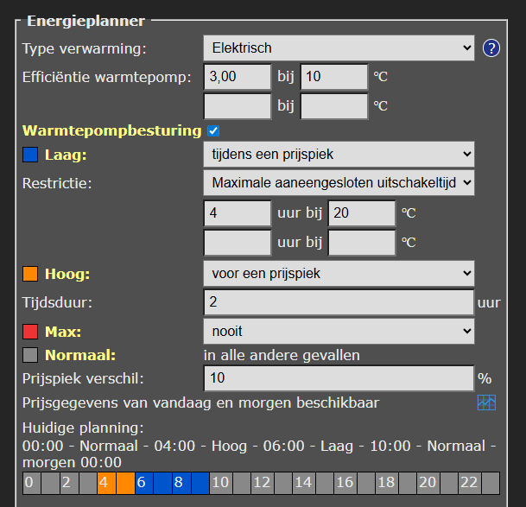The height and width of the screenshot is (507, 526).
Task: Open the Restrictie dropdown
Action: click(x=339, y=182)
